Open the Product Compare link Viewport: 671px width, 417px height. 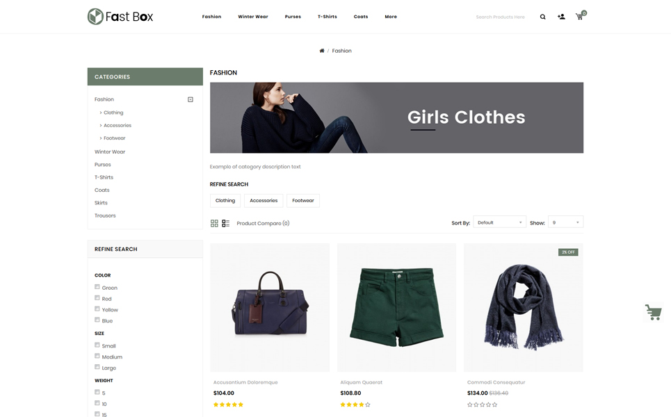(263, 223)
